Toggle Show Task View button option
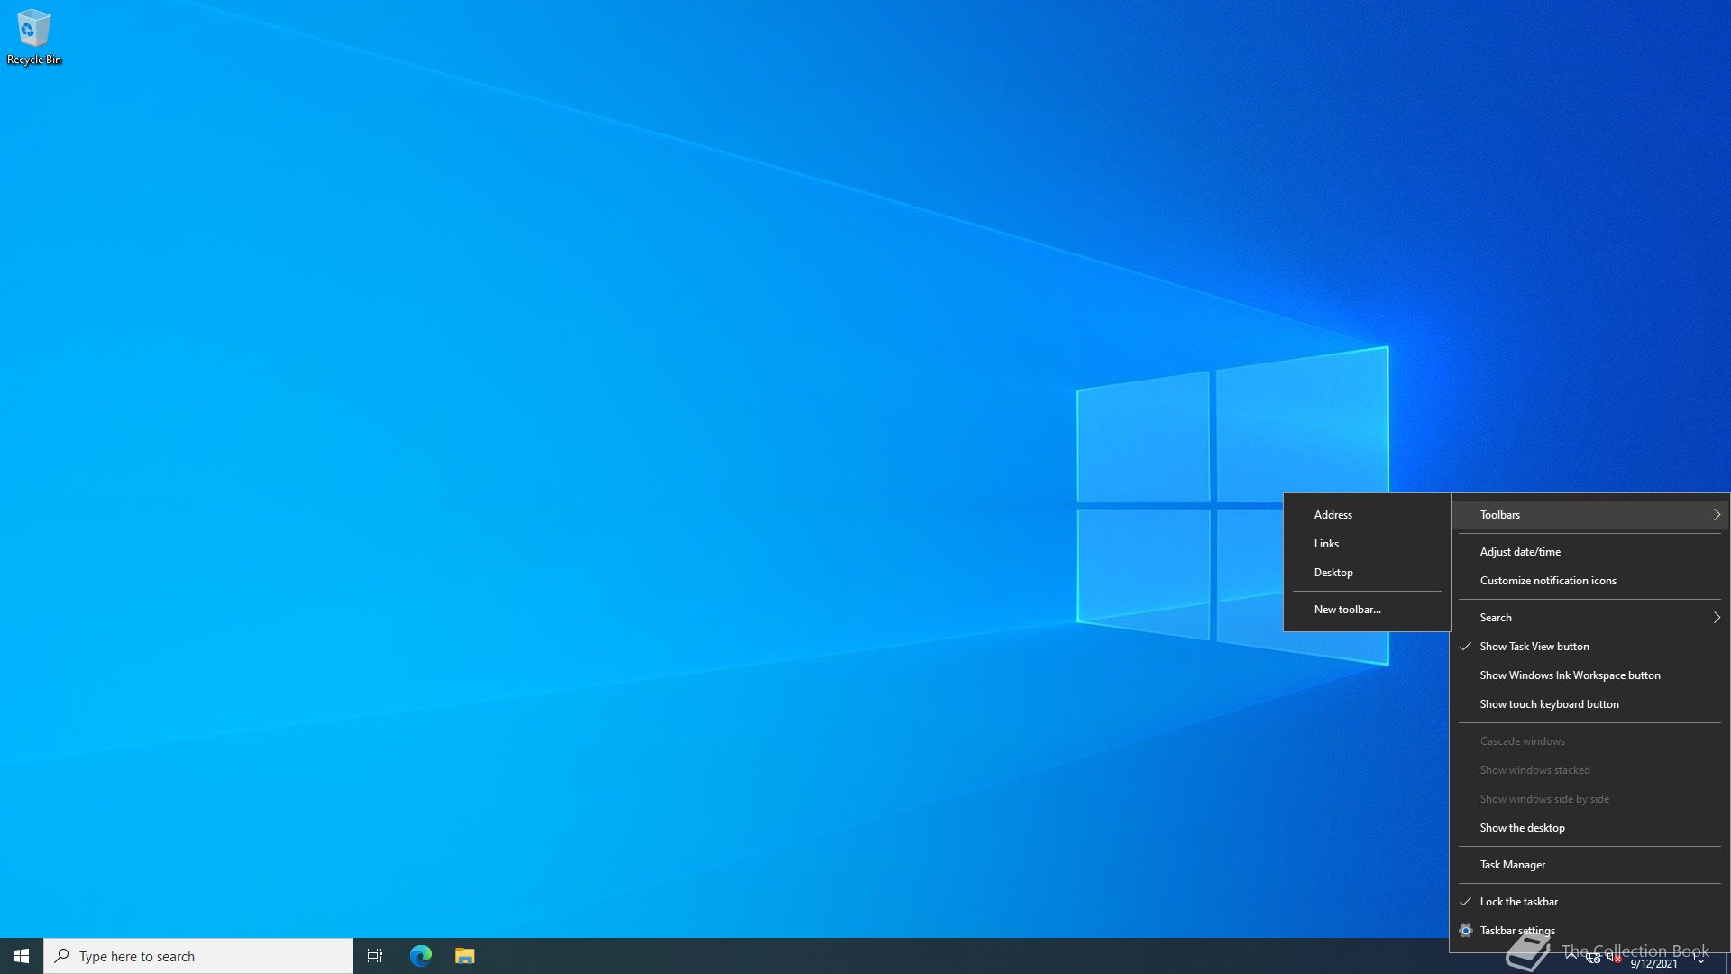The width and height of the screenshot is (1731, 974). pos(1590,647)
